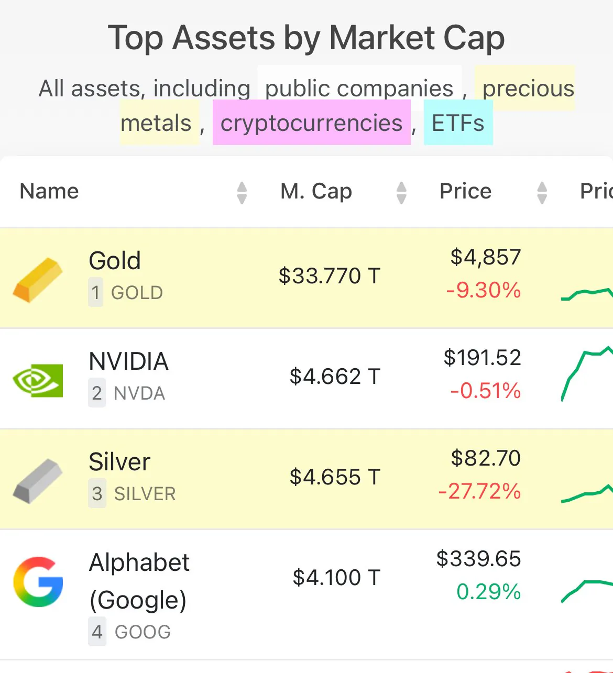Click Alphabet's price trend sparkline
This screenshot has width=613, height=673.
(587, 589)
